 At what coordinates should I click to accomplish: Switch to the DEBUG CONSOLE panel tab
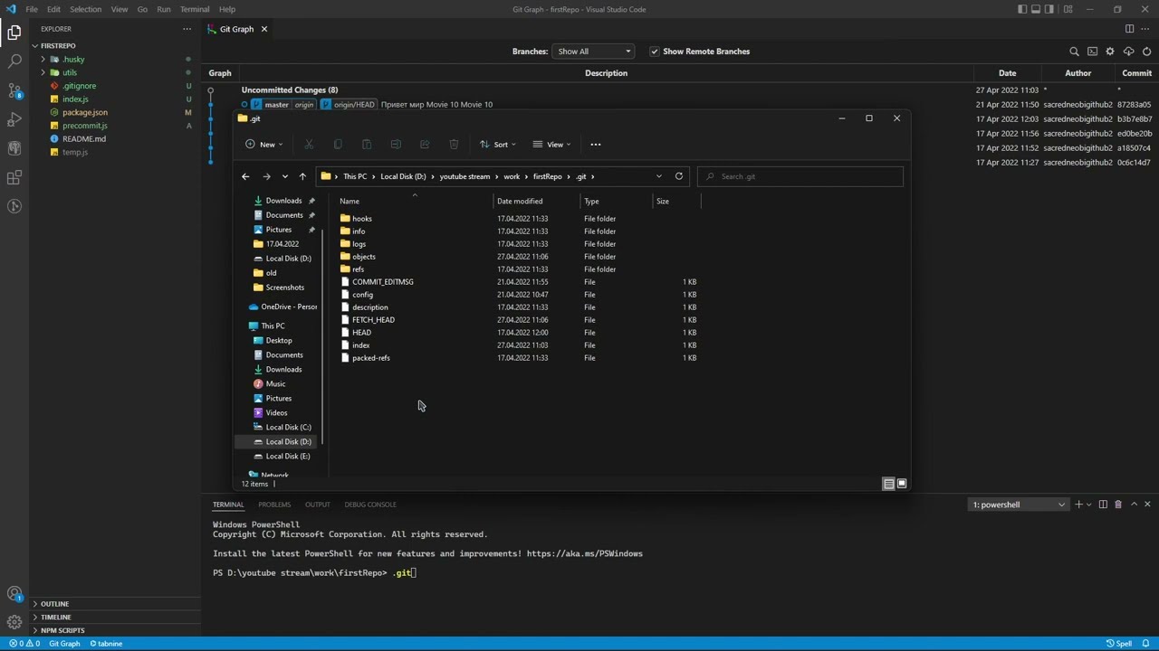[x=370, y=505]
